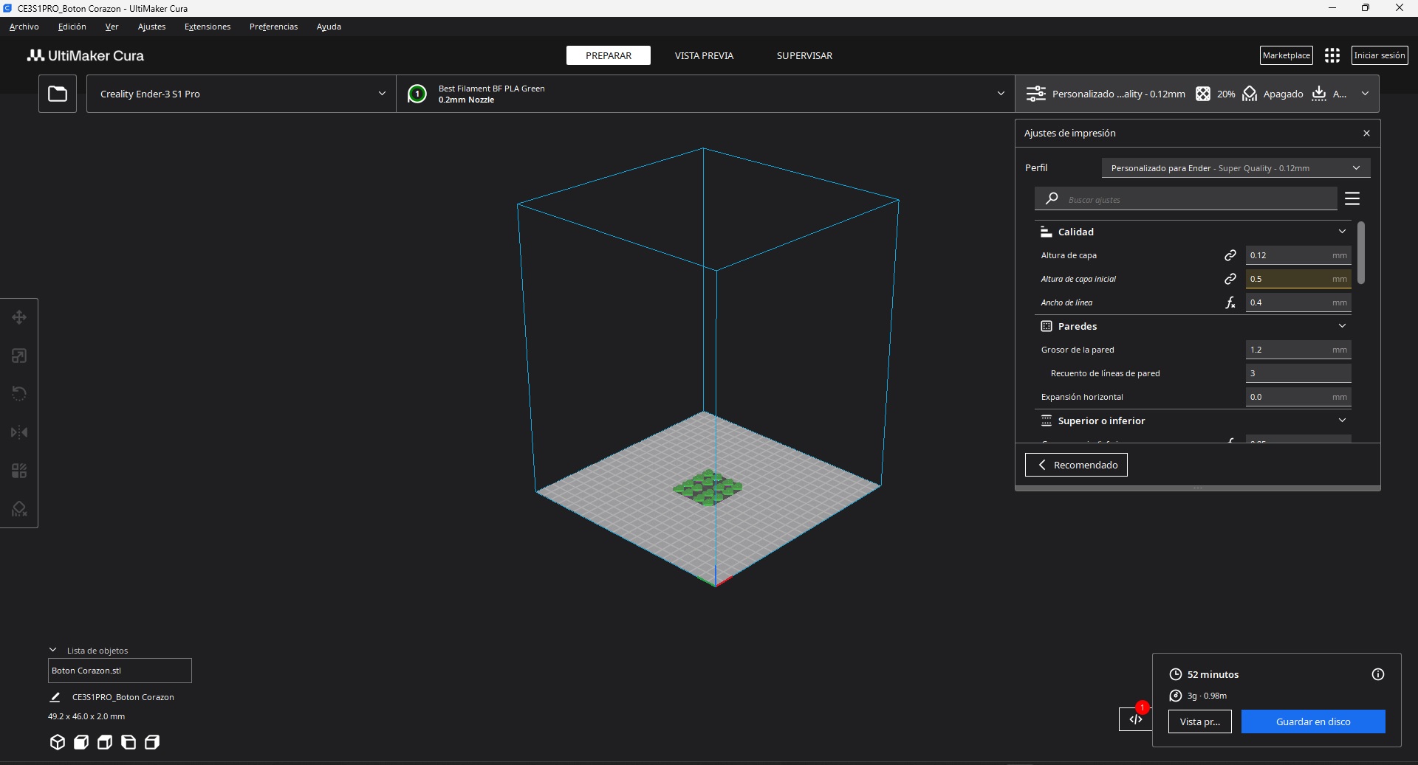The height and width of the screenshot is (765, 1418).
Task: Select the Move tool in left toolbar
Action: click(19, 318)
